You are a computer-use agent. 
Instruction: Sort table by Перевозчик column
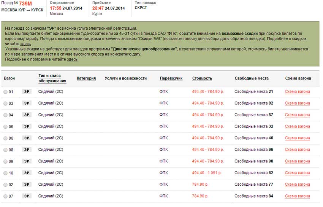point(171,78)
